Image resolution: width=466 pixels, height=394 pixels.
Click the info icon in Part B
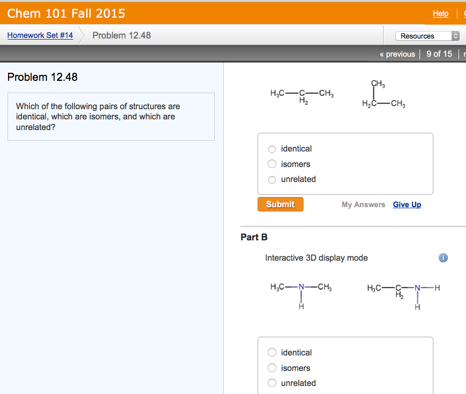(442, 257)
